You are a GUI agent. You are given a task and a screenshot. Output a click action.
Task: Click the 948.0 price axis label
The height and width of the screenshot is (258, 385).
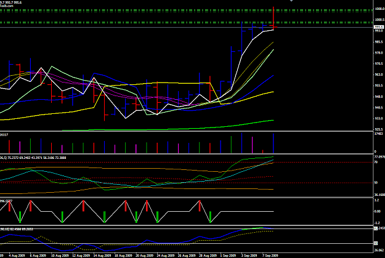point(380,97)
